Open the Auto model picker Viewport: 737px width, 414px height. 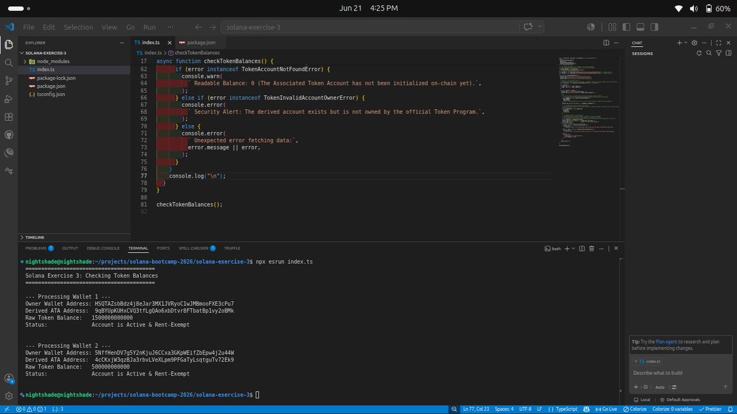pyautogui.click(x=660, y=387)
